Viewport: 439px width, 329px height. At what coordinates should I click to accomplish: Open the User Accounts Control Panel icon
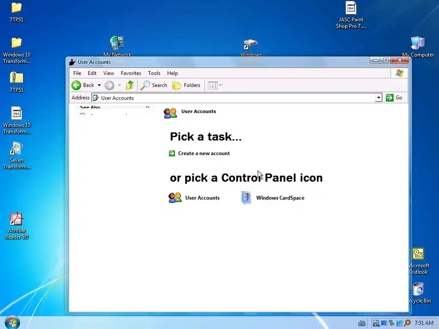(175, 198)
